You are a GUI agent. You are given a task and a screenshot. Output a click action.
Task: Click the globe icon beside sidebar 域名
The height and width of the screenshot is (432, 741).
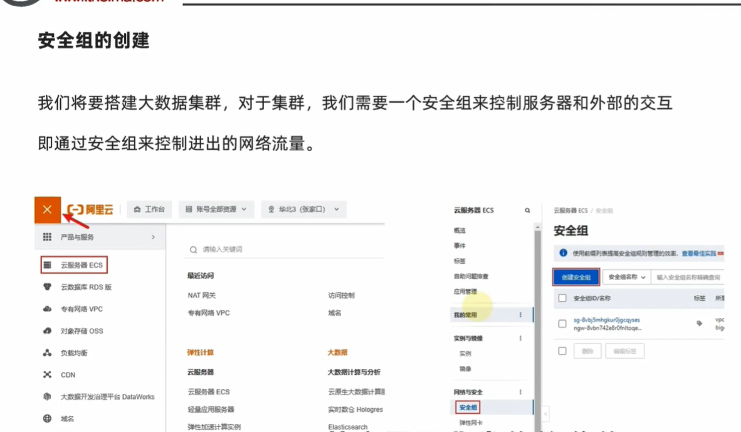point(47,418)
